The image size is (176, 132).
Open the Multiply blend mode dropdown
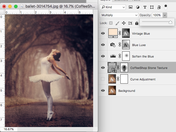[119, 15]
